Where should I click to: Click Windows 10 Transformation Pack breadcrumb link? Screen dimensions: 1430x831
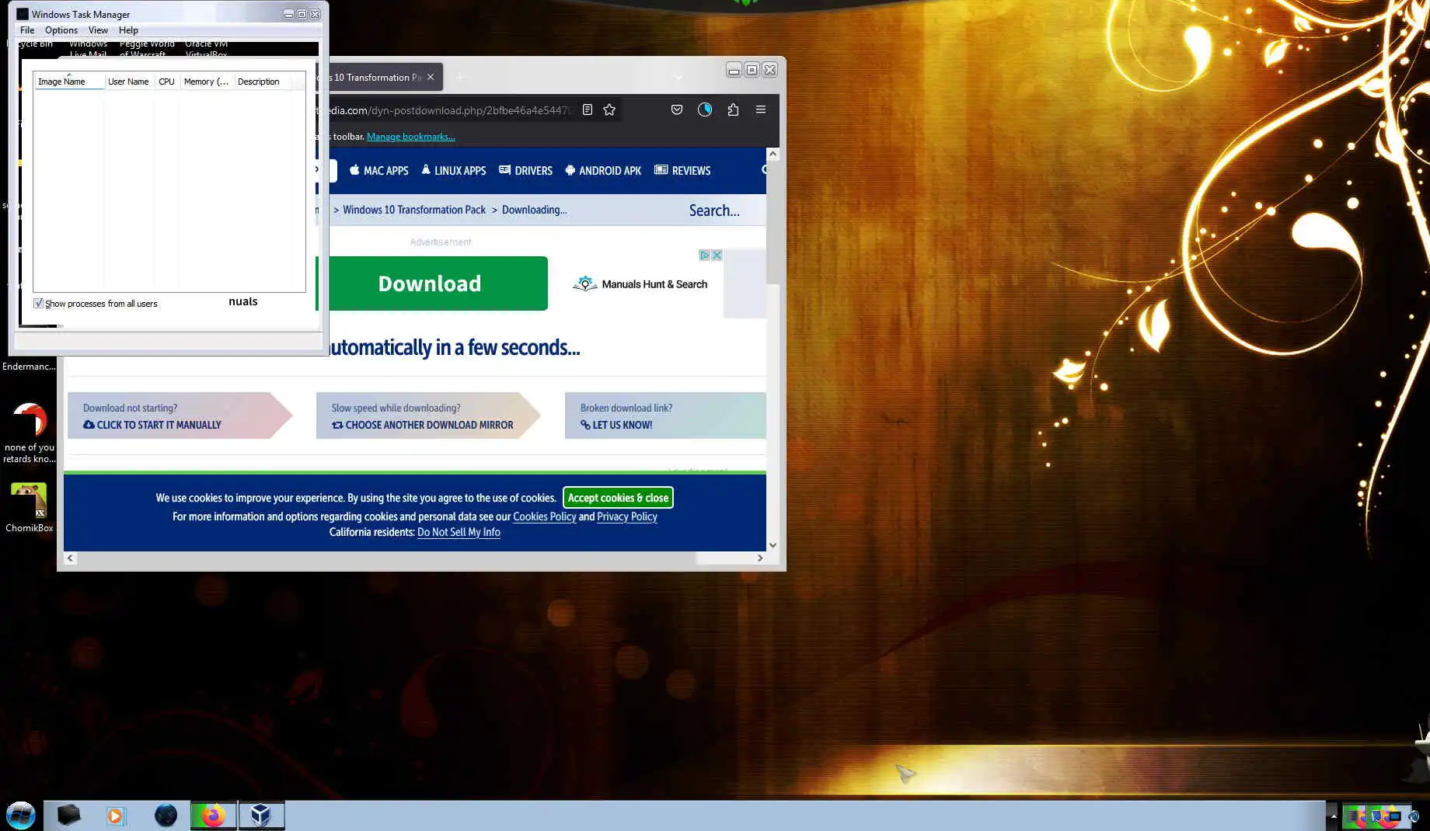(414, 210)
